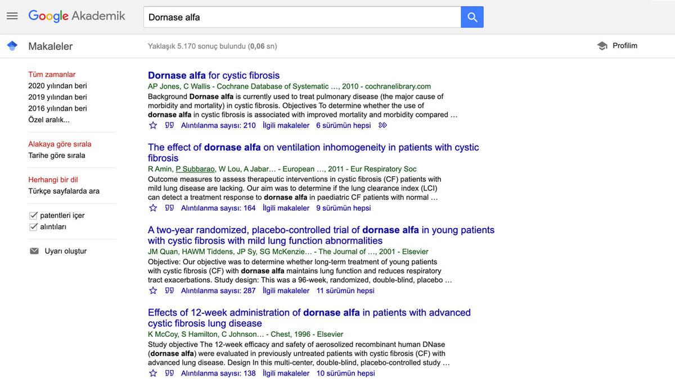Viewport: 675px width, 379px height.
Task: Star the Cochrane 'Dornase alfa for cystic fibrosis' result
Action: click(153, 125)
